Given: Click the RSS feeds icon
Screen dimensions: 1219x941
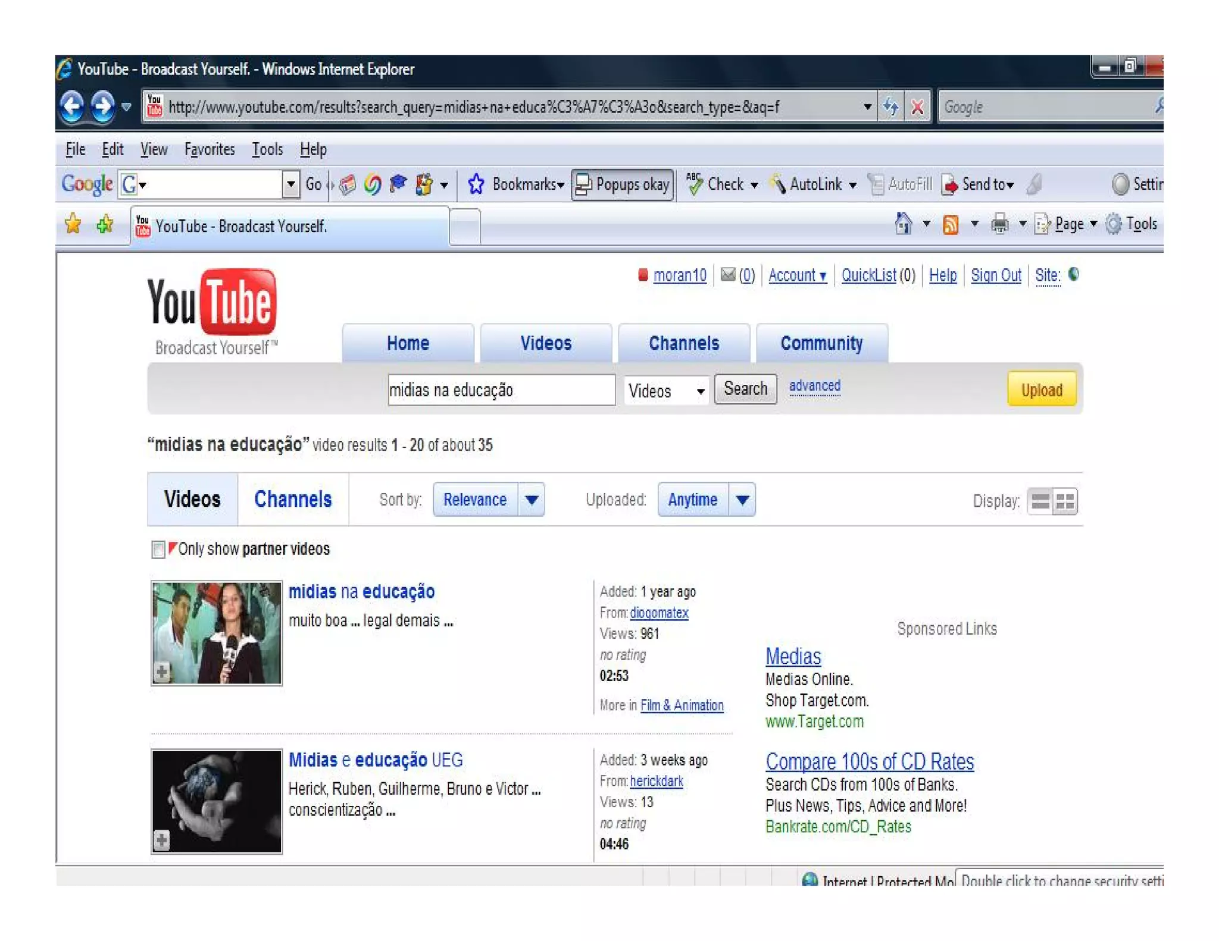Looking at the screenshot, I should click(951, 224).
